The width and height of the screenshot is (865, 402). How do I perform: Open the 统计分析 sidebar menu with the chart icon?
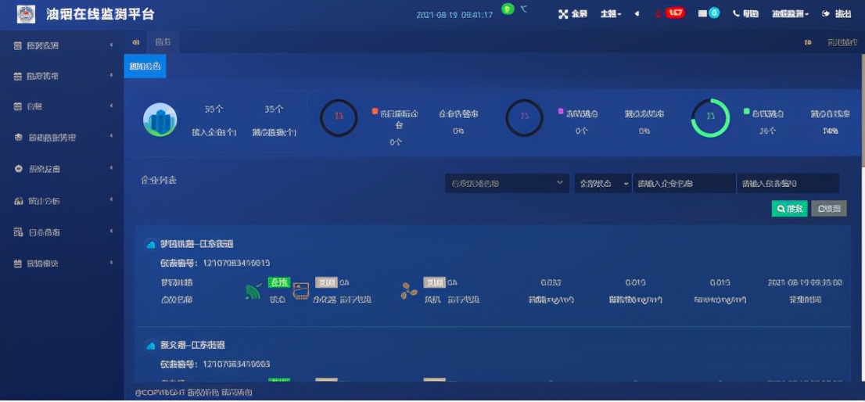point(63,201)
